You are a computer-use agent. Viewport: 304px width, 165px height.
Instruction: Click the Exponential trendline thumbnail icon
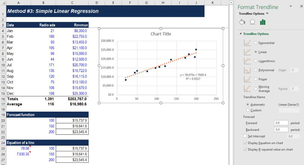[247, 43]
